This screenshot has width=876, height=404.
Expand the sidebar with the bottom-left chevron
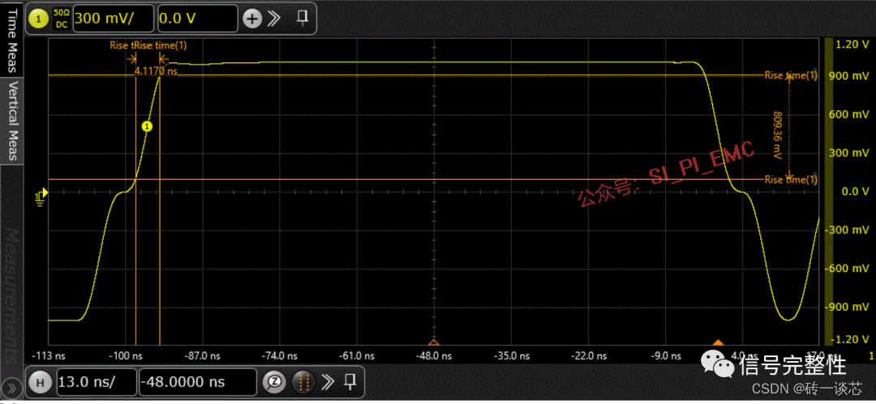point(11,389)
